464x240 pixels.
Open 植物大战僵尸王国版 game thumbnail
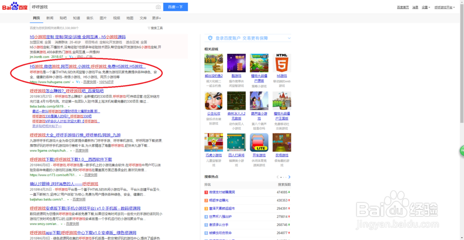tap(282, 101)
